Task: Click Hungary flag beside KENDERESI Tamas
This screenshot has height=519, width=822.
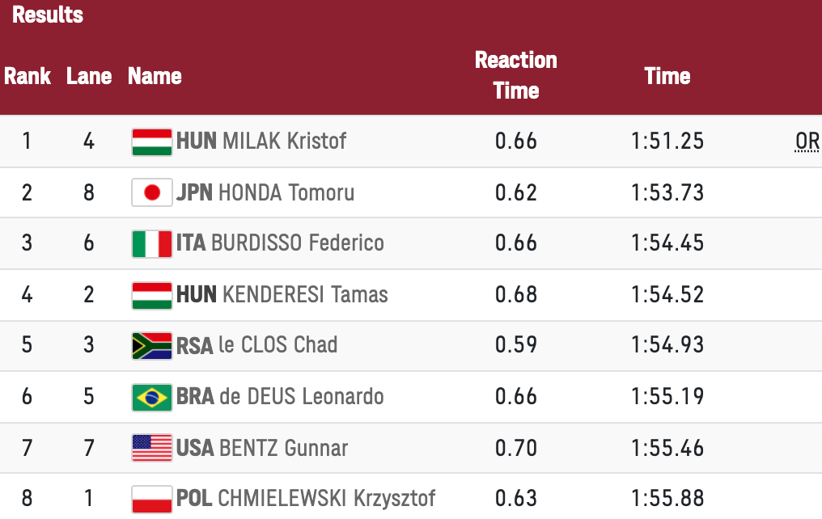Action: pos(151,295)
